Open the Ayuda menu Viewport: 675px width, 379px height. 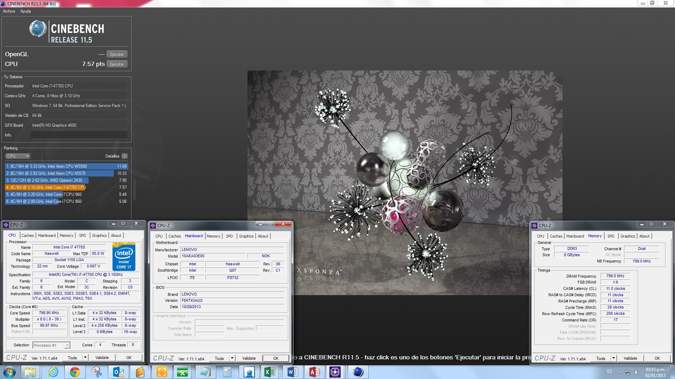coord(25,11)
